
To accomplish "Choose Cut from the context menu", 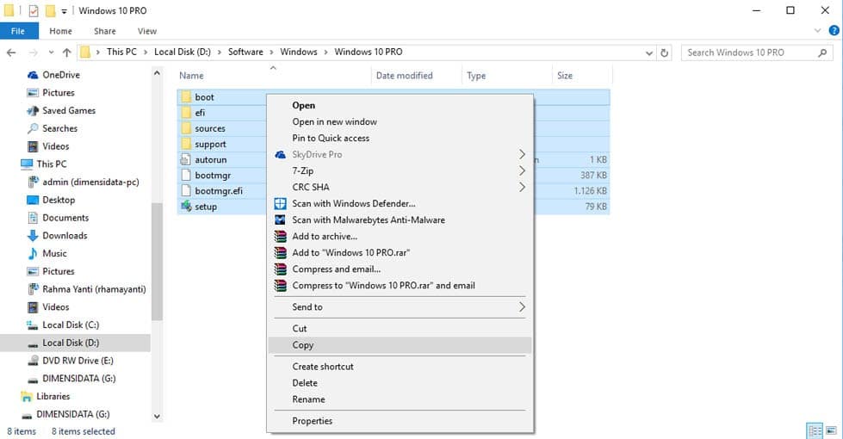I will (400, 328).
